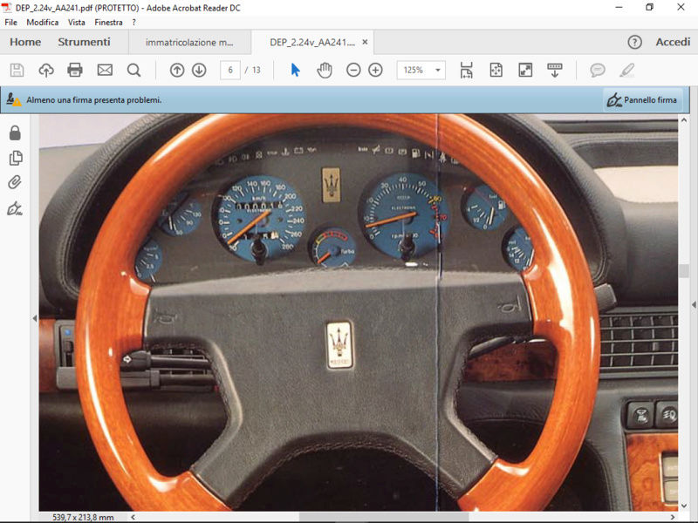
Task: Open the paperclip attachments panel
Action: (x=15, y=182)
